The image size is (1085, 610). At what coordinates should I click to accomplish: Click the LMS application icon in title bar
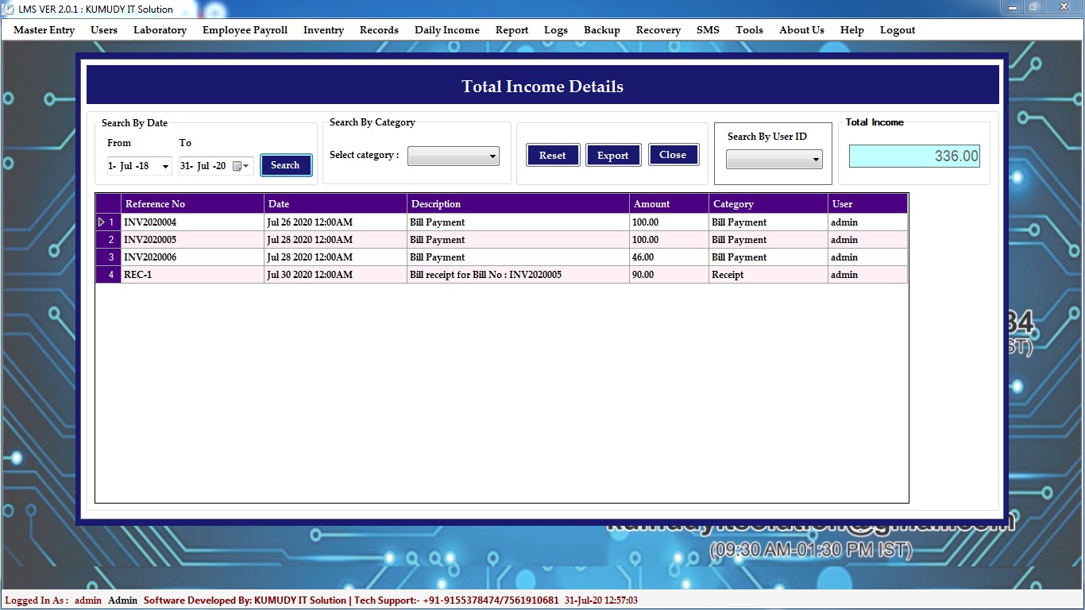coord(8,9)
